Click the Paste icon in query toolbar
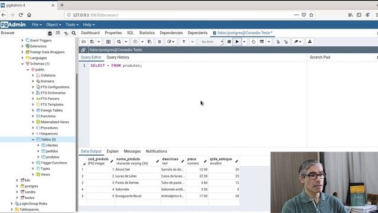This screenshot has height=213, width=378. point(149,41)
